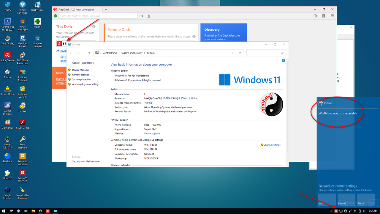Screen dimensions: 380x214
Task: Open Security and Maintenance link
Action: 86,161
